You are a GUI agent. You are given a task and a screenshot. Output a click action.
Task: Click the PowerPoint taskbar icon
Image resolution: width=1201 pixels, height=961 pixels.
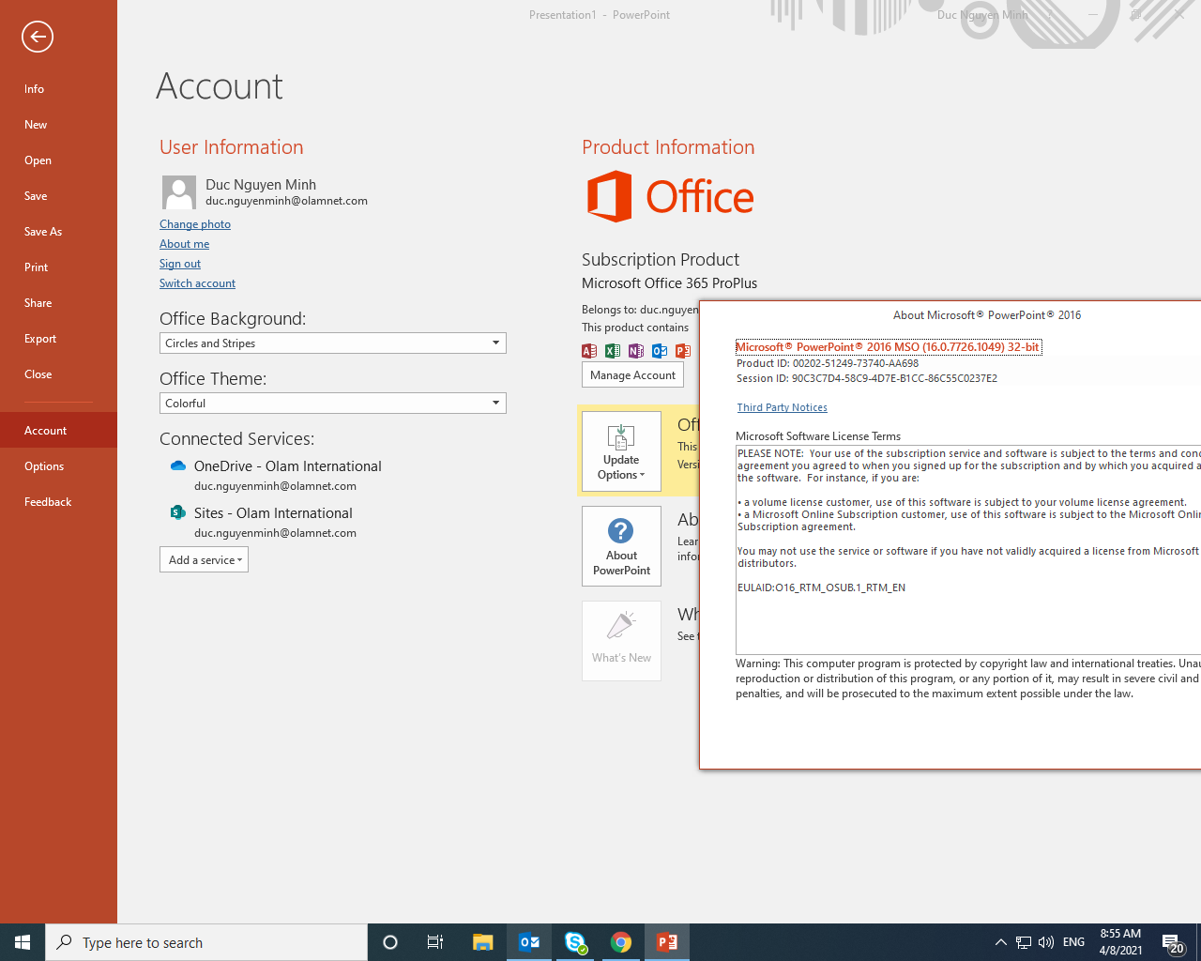click(667, 942)
